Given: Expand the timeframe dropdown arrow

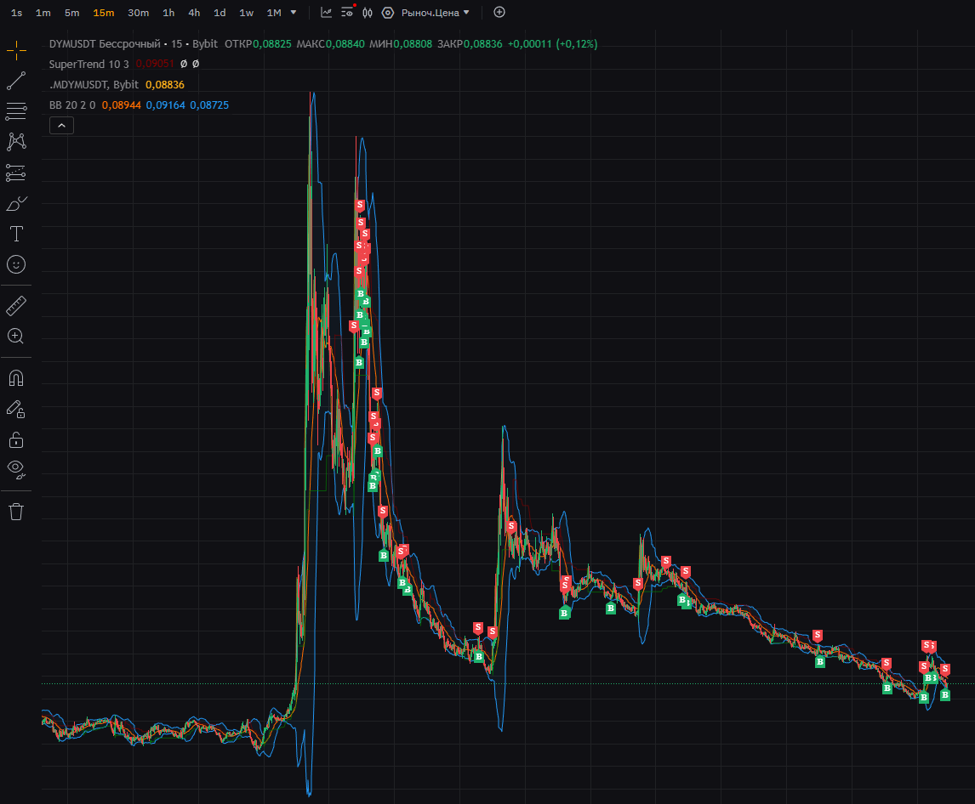Looking at the screenshot, I should coord(294,13).
